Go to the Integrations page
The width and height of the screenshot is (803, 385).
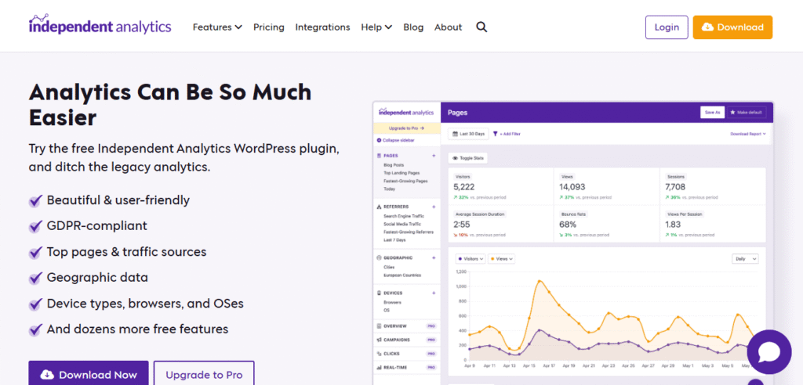click(x=322, y=27)
